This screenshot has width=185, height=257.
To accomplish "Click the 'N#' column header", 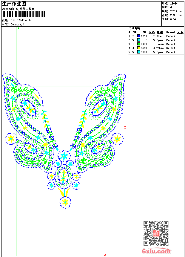I will click(134, 32).
